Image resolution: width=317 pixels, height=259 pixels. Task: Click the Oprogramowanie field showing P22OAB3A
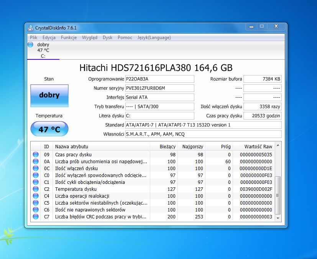click(160, 79)
